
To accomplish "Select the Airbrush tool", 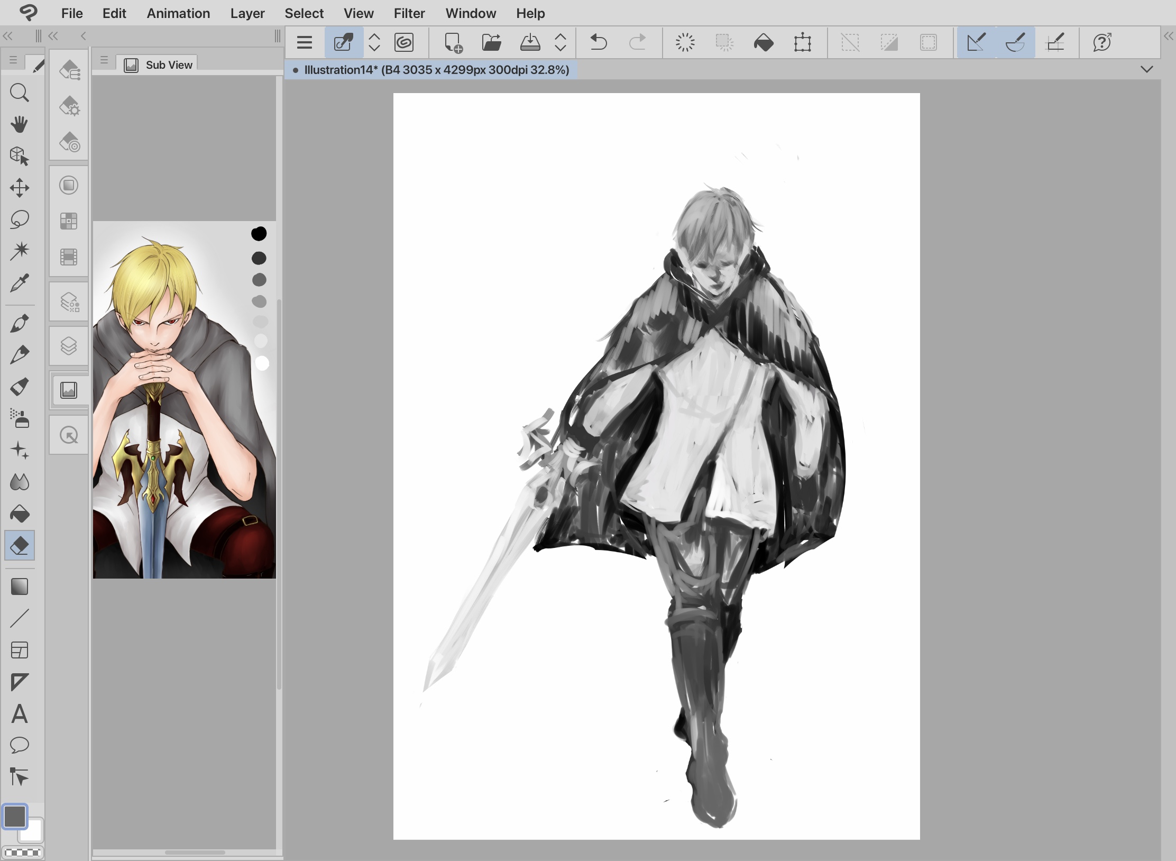I will [x=20, y=418].
